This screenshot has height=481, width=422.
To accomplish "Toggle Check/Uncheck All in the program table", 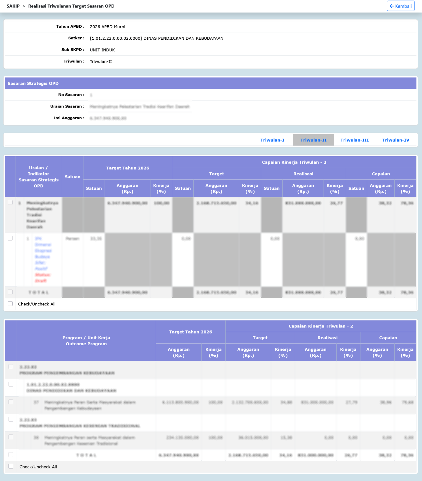I will pos(11,466).
